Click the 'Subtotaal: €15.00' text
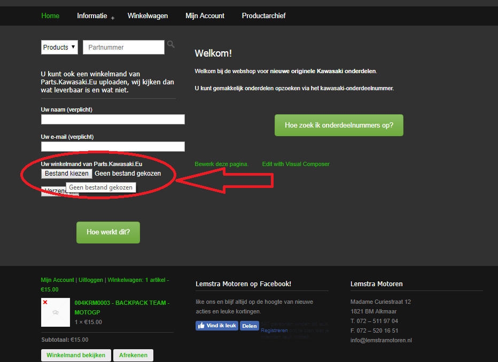Viewport: 498px width, 362px height. click(x=65, y=340)
